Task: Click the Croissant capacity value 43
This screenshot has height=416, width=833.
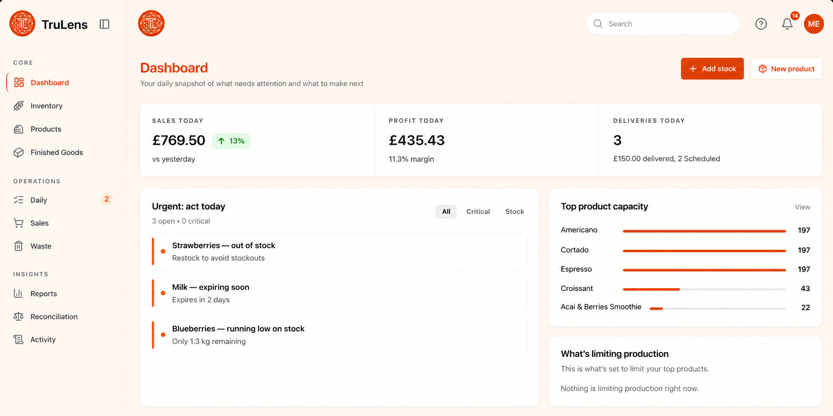Action: tap(805, 289)
